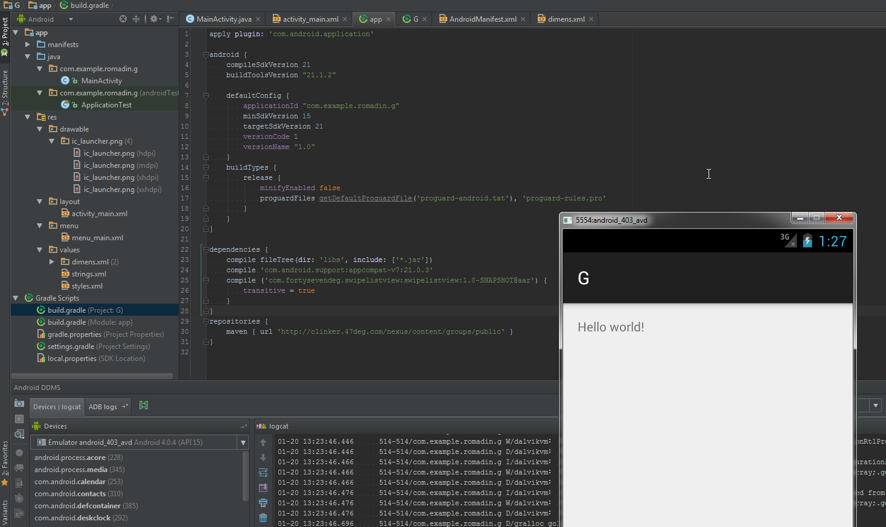Expand the dimens.xml (2) node

pos(52,262)
